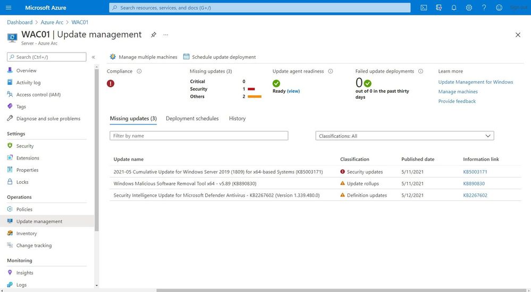Click the Update agent readiness info icon
This screenshot has height=292, width=531.
331,71
